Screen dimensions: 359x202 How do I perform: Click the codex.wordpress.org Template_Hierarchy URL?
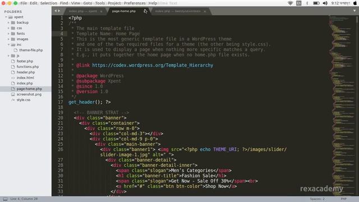153,65
